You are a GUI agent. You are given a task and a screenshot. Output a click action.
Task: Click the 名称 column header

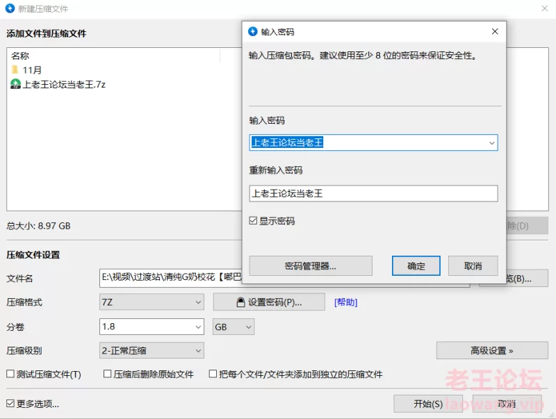20,56
